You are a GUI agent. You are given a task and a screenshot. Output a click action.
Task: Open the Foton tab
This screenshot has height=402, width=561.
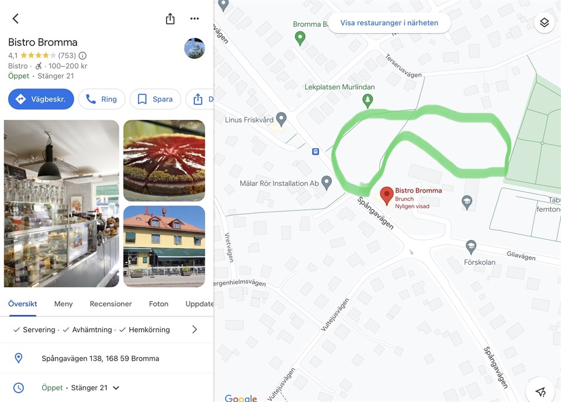click(x=158, y=304)
